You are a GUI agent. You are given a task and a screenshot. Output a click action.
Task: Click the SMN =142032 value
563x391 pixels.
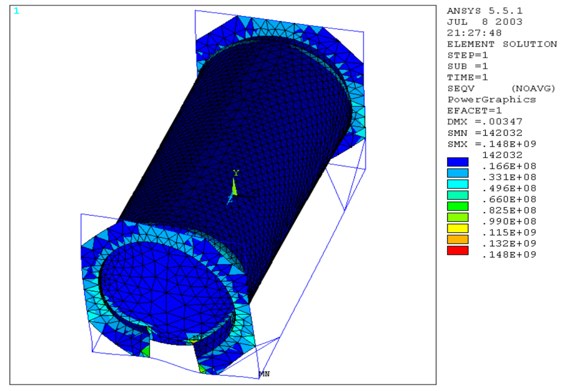(485, 133)
